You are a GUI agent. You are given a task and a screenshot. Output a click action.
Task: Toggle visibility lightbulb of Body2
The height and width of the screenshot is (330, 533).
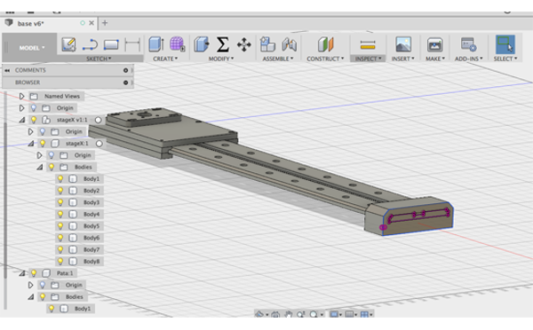[x=60, y=191]
